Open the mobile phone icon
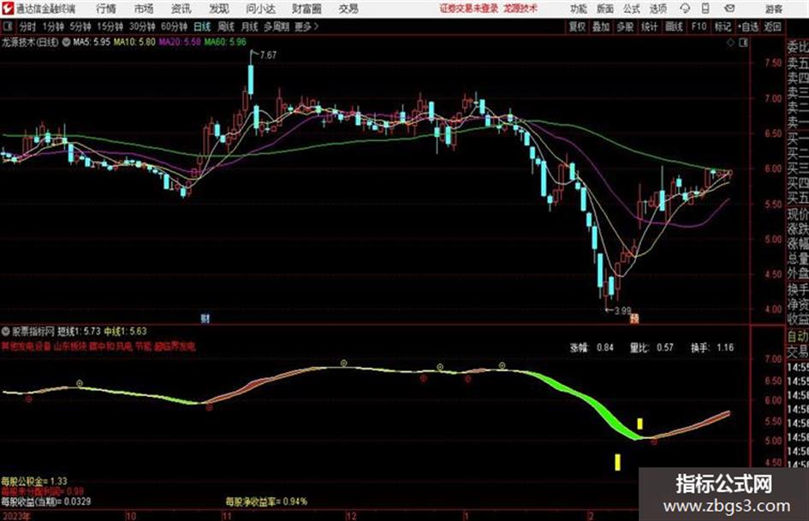This screenshot has width=809, height=521. [705, 9]
